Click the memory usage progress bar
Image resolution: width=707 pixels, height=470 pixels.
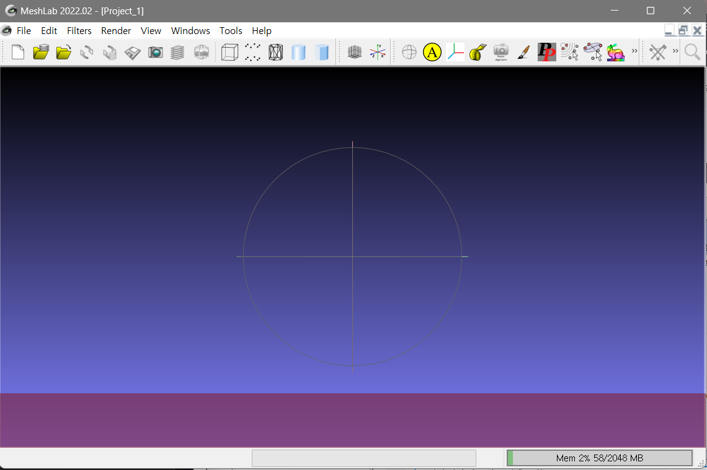pyautogui.click(x=599, y=458)
